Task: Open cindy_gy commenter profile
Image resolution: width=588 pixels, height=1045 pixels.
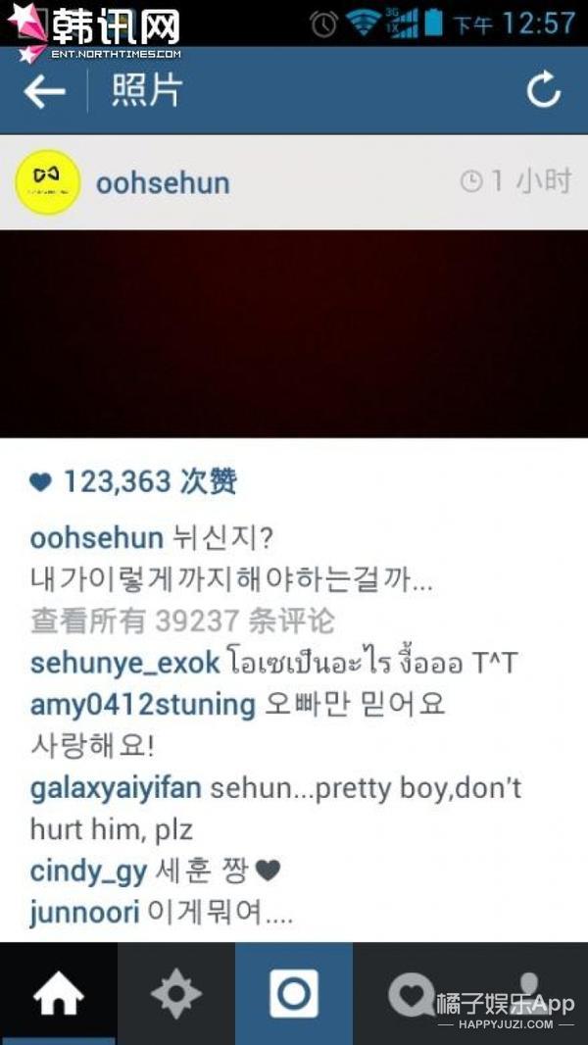Action: (88, 872)
